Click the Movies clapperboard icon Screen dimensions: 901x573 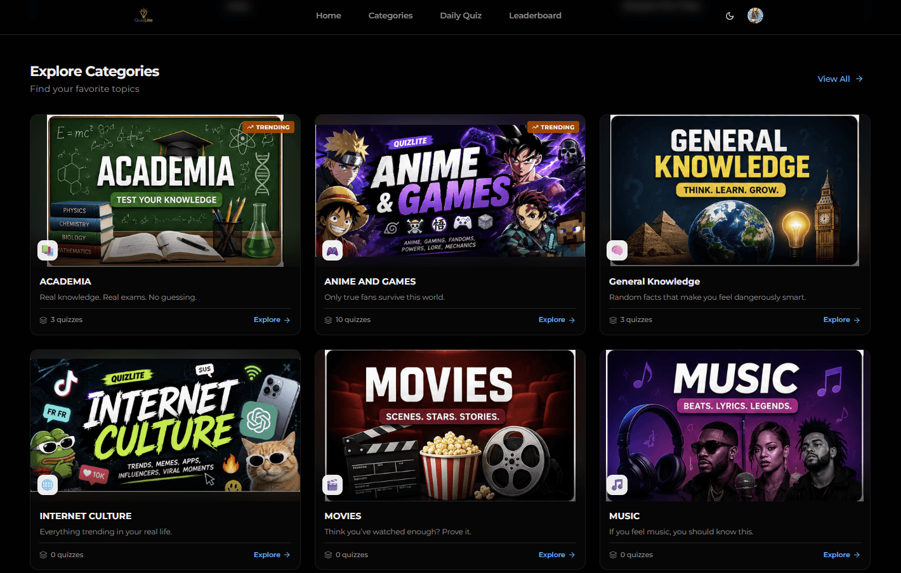coord(332,485)
